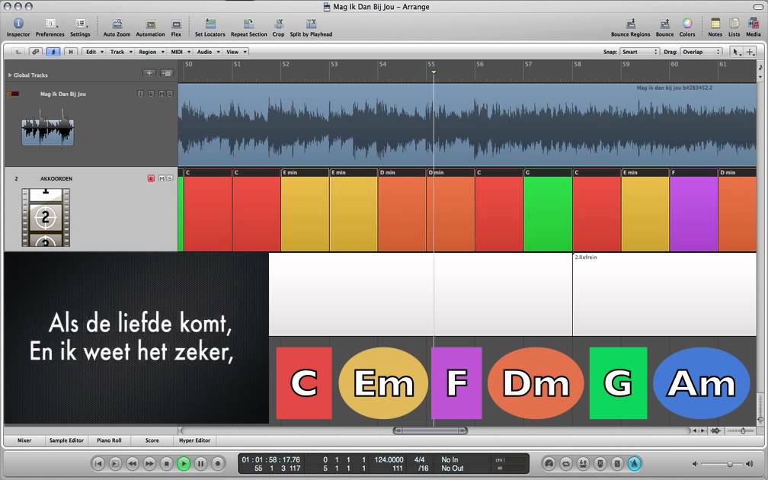Click the Mag Ik Dan Bij Jou waveform icon

click(x=47, y=129)
